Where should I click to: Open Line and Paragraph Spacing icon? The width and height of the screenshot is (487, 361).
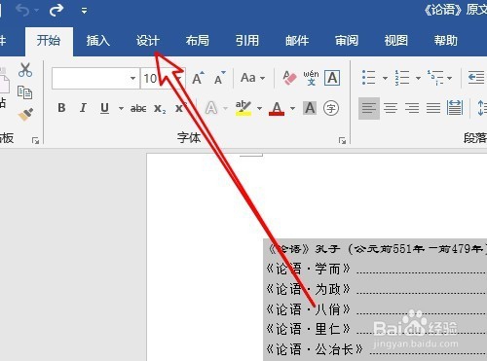click(481, 108)
